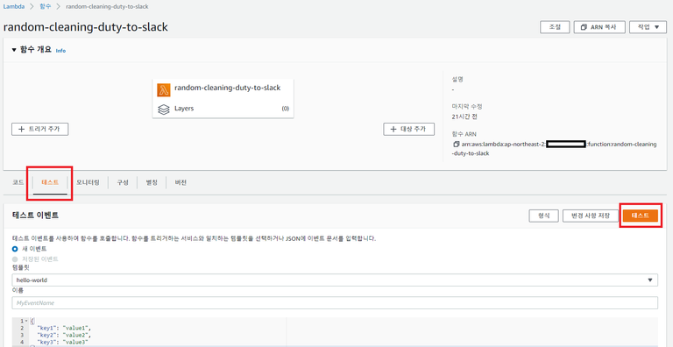Open the hello-world template dropdown
673x347 pixels.
(335, 280)
